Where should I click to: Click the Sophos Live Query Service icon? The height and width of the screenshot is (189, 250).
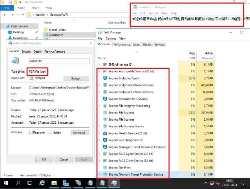(x=105, y=140)
